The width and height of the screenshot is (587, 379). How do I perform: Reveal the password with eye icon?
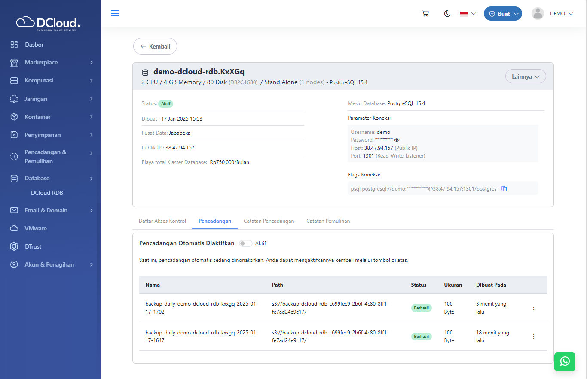click(397, 140)
